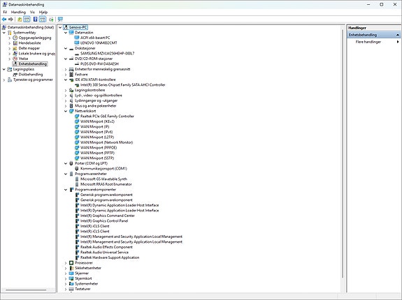Toggle the console tree toolbar icon

point(27,20)
